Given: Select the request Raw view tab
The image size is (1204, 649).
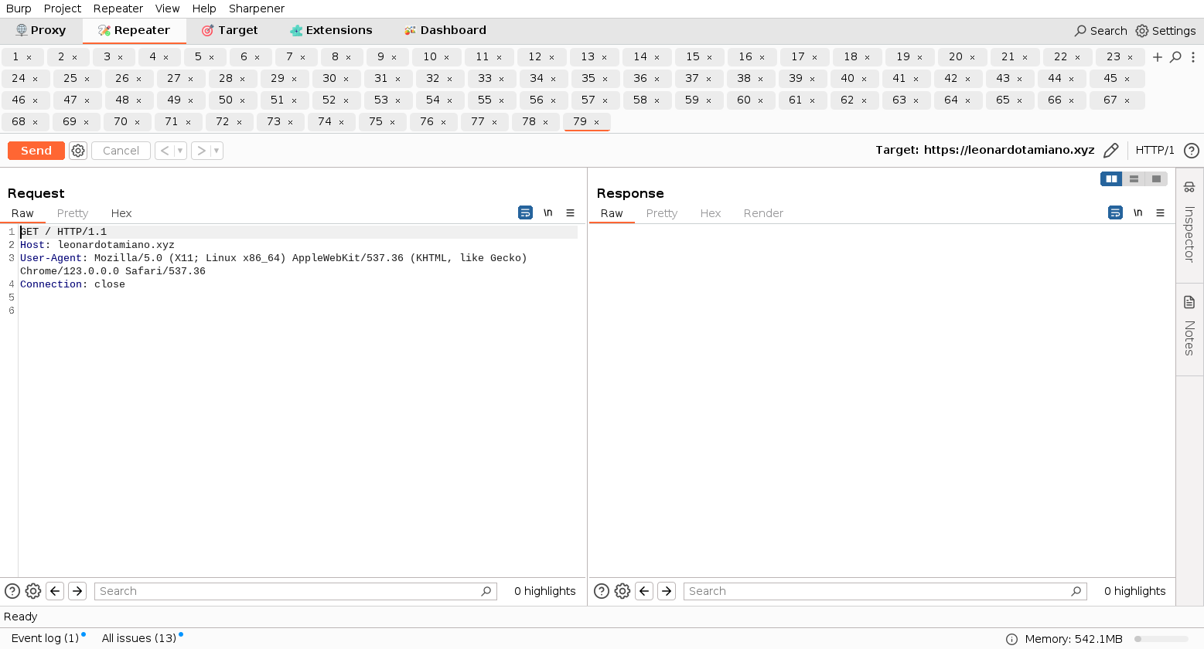Looking at the screenshot, I should (x=22, y=213).
